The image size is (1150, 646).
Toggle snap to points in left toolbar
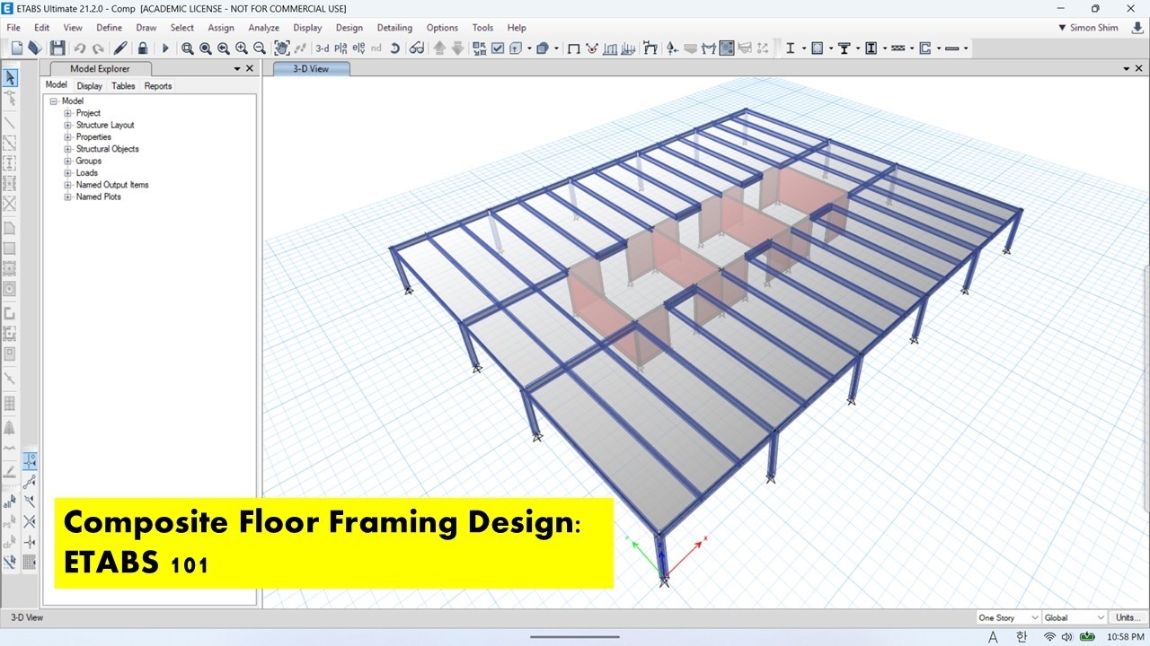pyautogui.click(x=31, y=460)
